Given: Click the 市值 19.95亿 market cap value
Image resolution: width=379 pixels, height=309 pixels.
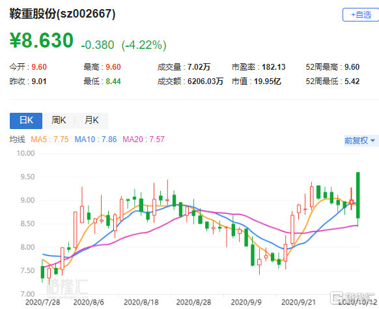Looking at the screenshot, I should click(268, 81).
